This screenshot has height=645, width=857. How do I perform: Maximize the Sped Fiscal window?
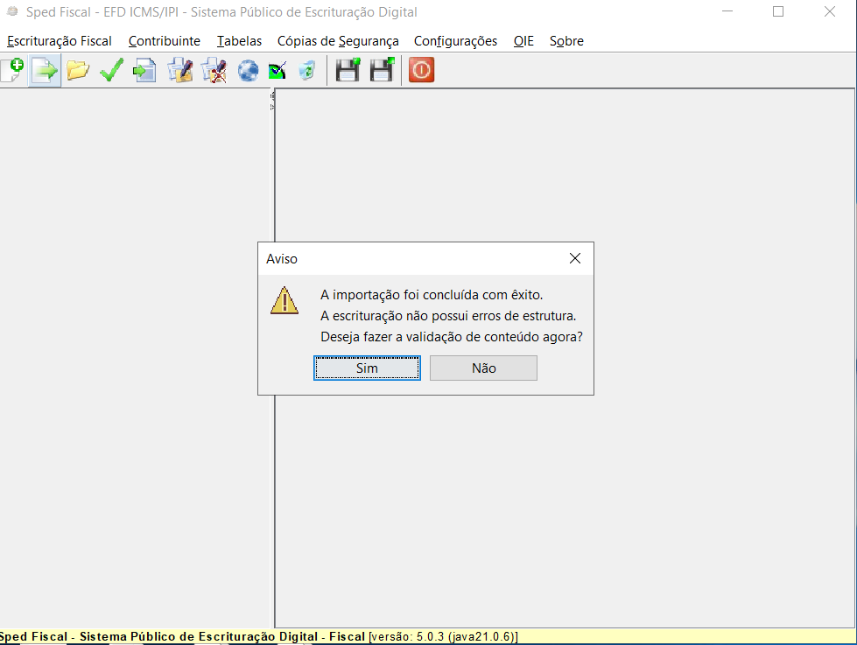[778, 11]
